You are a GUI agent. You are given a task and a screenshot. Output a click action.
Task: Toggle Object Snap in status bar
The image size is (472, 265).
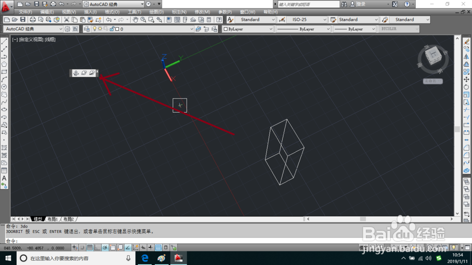(x=113, y=248)
